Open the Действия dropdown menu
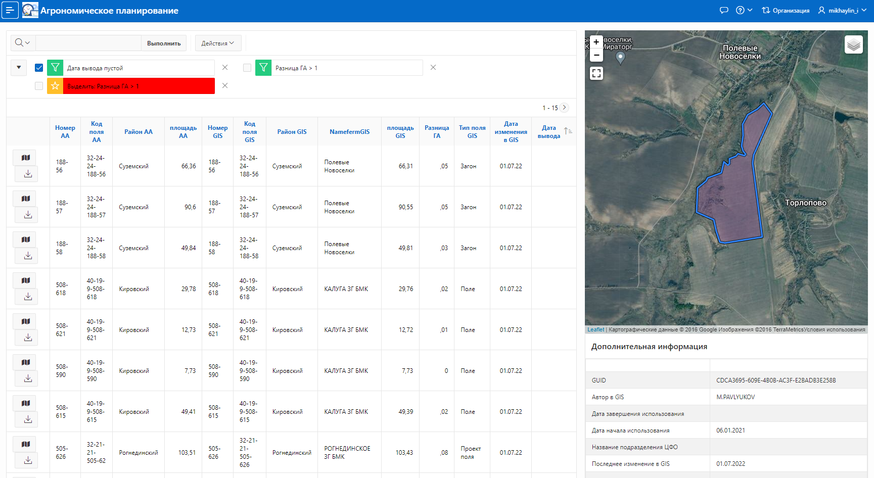The height and width of the screenshot is (478, 874). pos(218,43)
